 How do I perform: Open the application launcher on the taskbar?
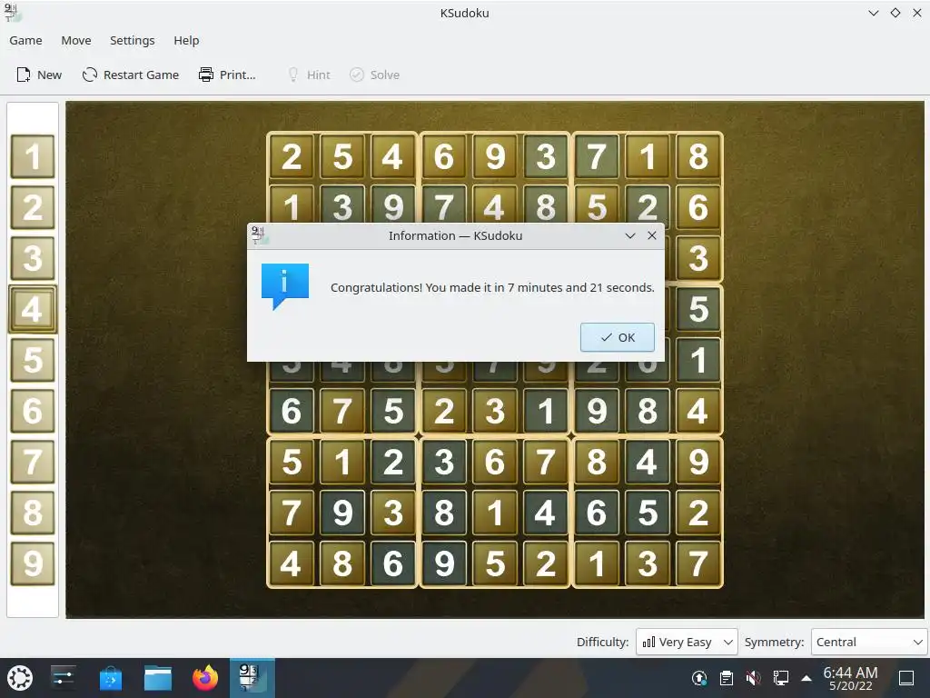20,678
